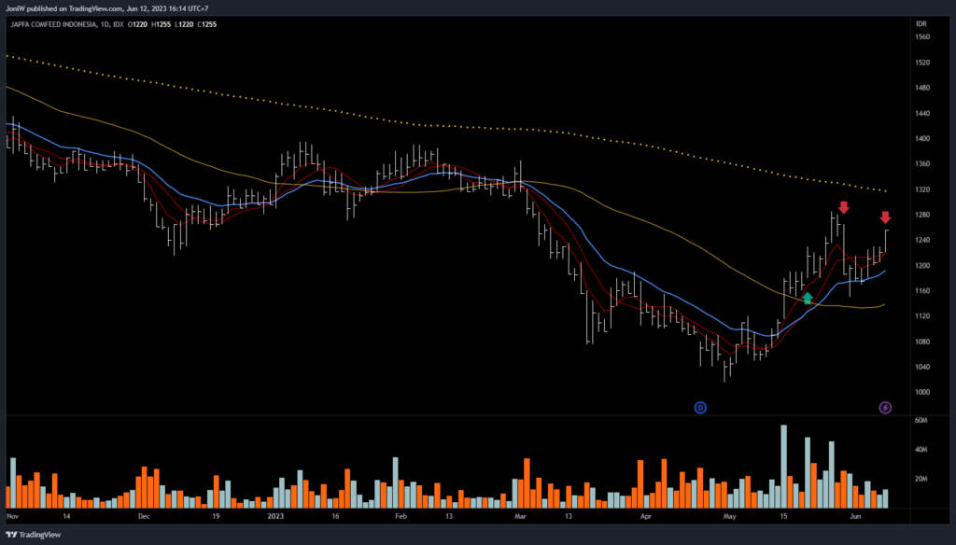
Task: Click the 60M volume axis label
Action: coord(921,421)
